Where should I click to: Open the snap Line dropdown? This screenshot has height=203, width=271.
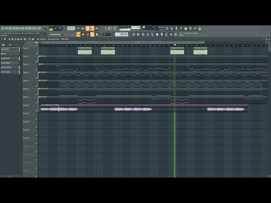[107, 34]
